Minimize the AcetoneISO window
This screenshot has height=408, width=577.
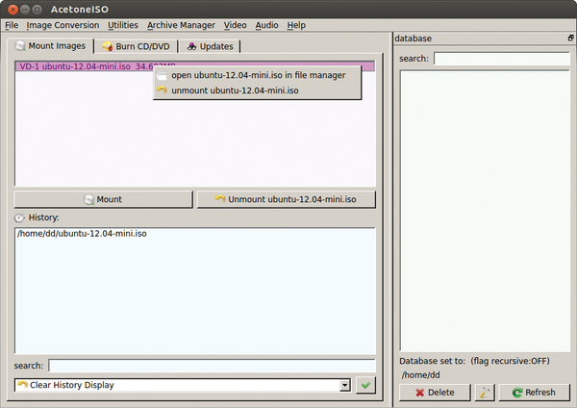(x=25, y=10)
